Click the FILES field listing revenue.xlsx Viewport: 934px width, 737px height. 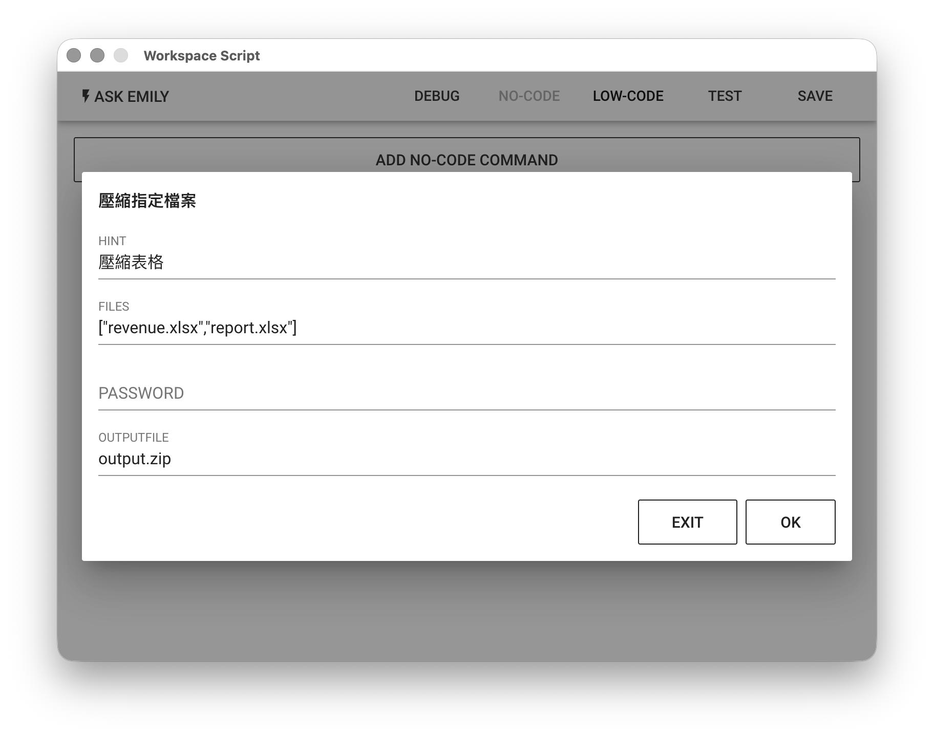click(466, 328)
